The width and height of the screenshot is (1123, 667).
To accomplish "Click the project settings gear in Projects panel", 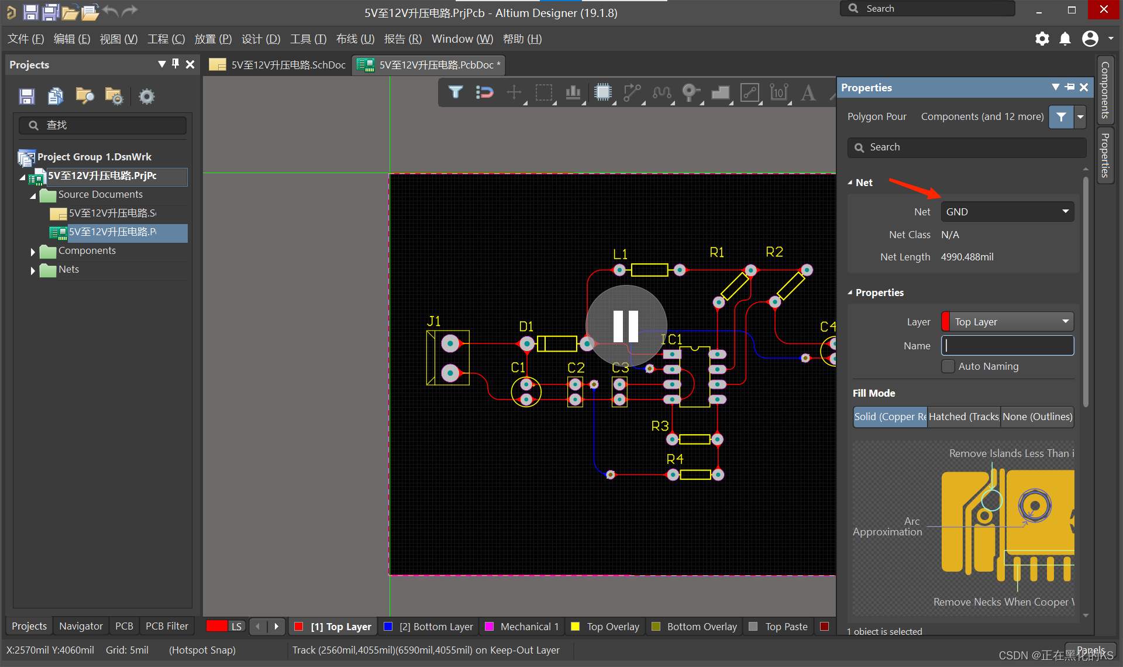I will point(147,97).
